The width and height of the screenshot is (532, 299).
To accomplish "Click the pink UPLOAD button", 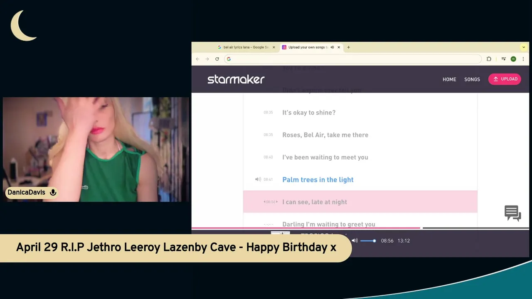I will (x=505, y=79).
